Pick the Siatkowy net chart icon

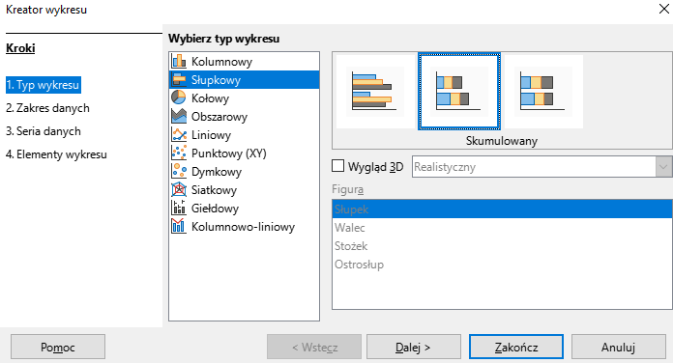[179, 190]
